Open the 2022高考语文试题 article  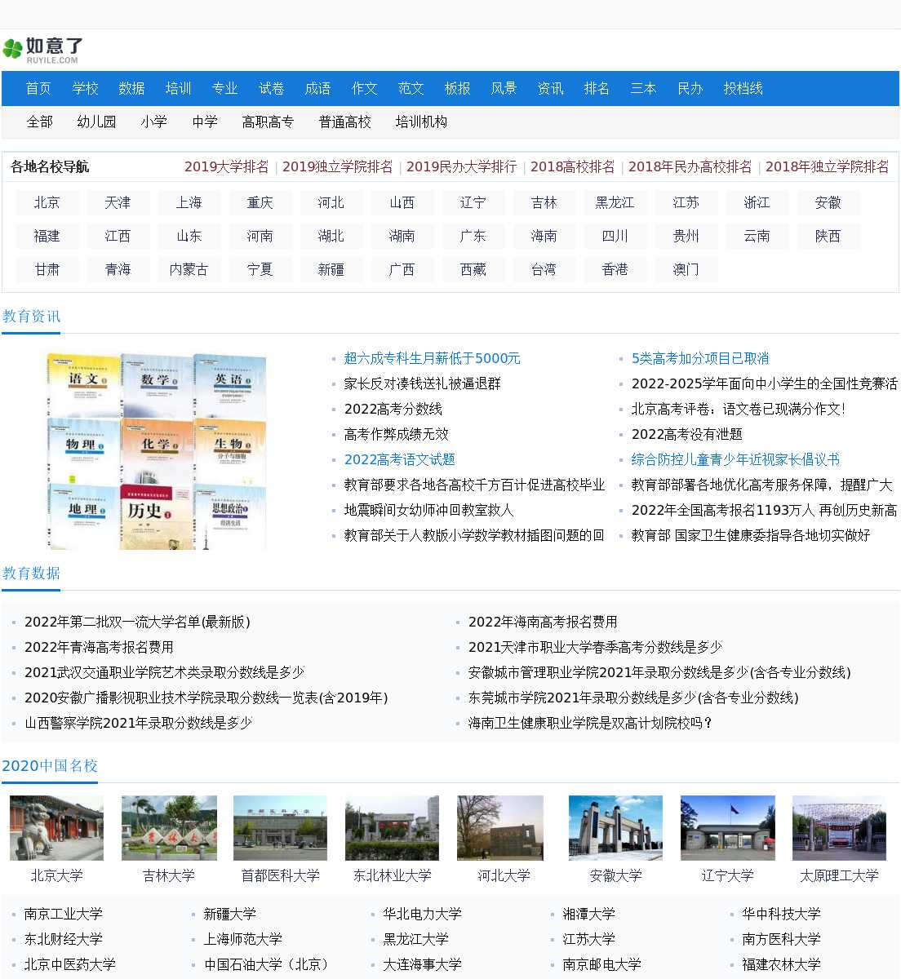tap(399, 459)
